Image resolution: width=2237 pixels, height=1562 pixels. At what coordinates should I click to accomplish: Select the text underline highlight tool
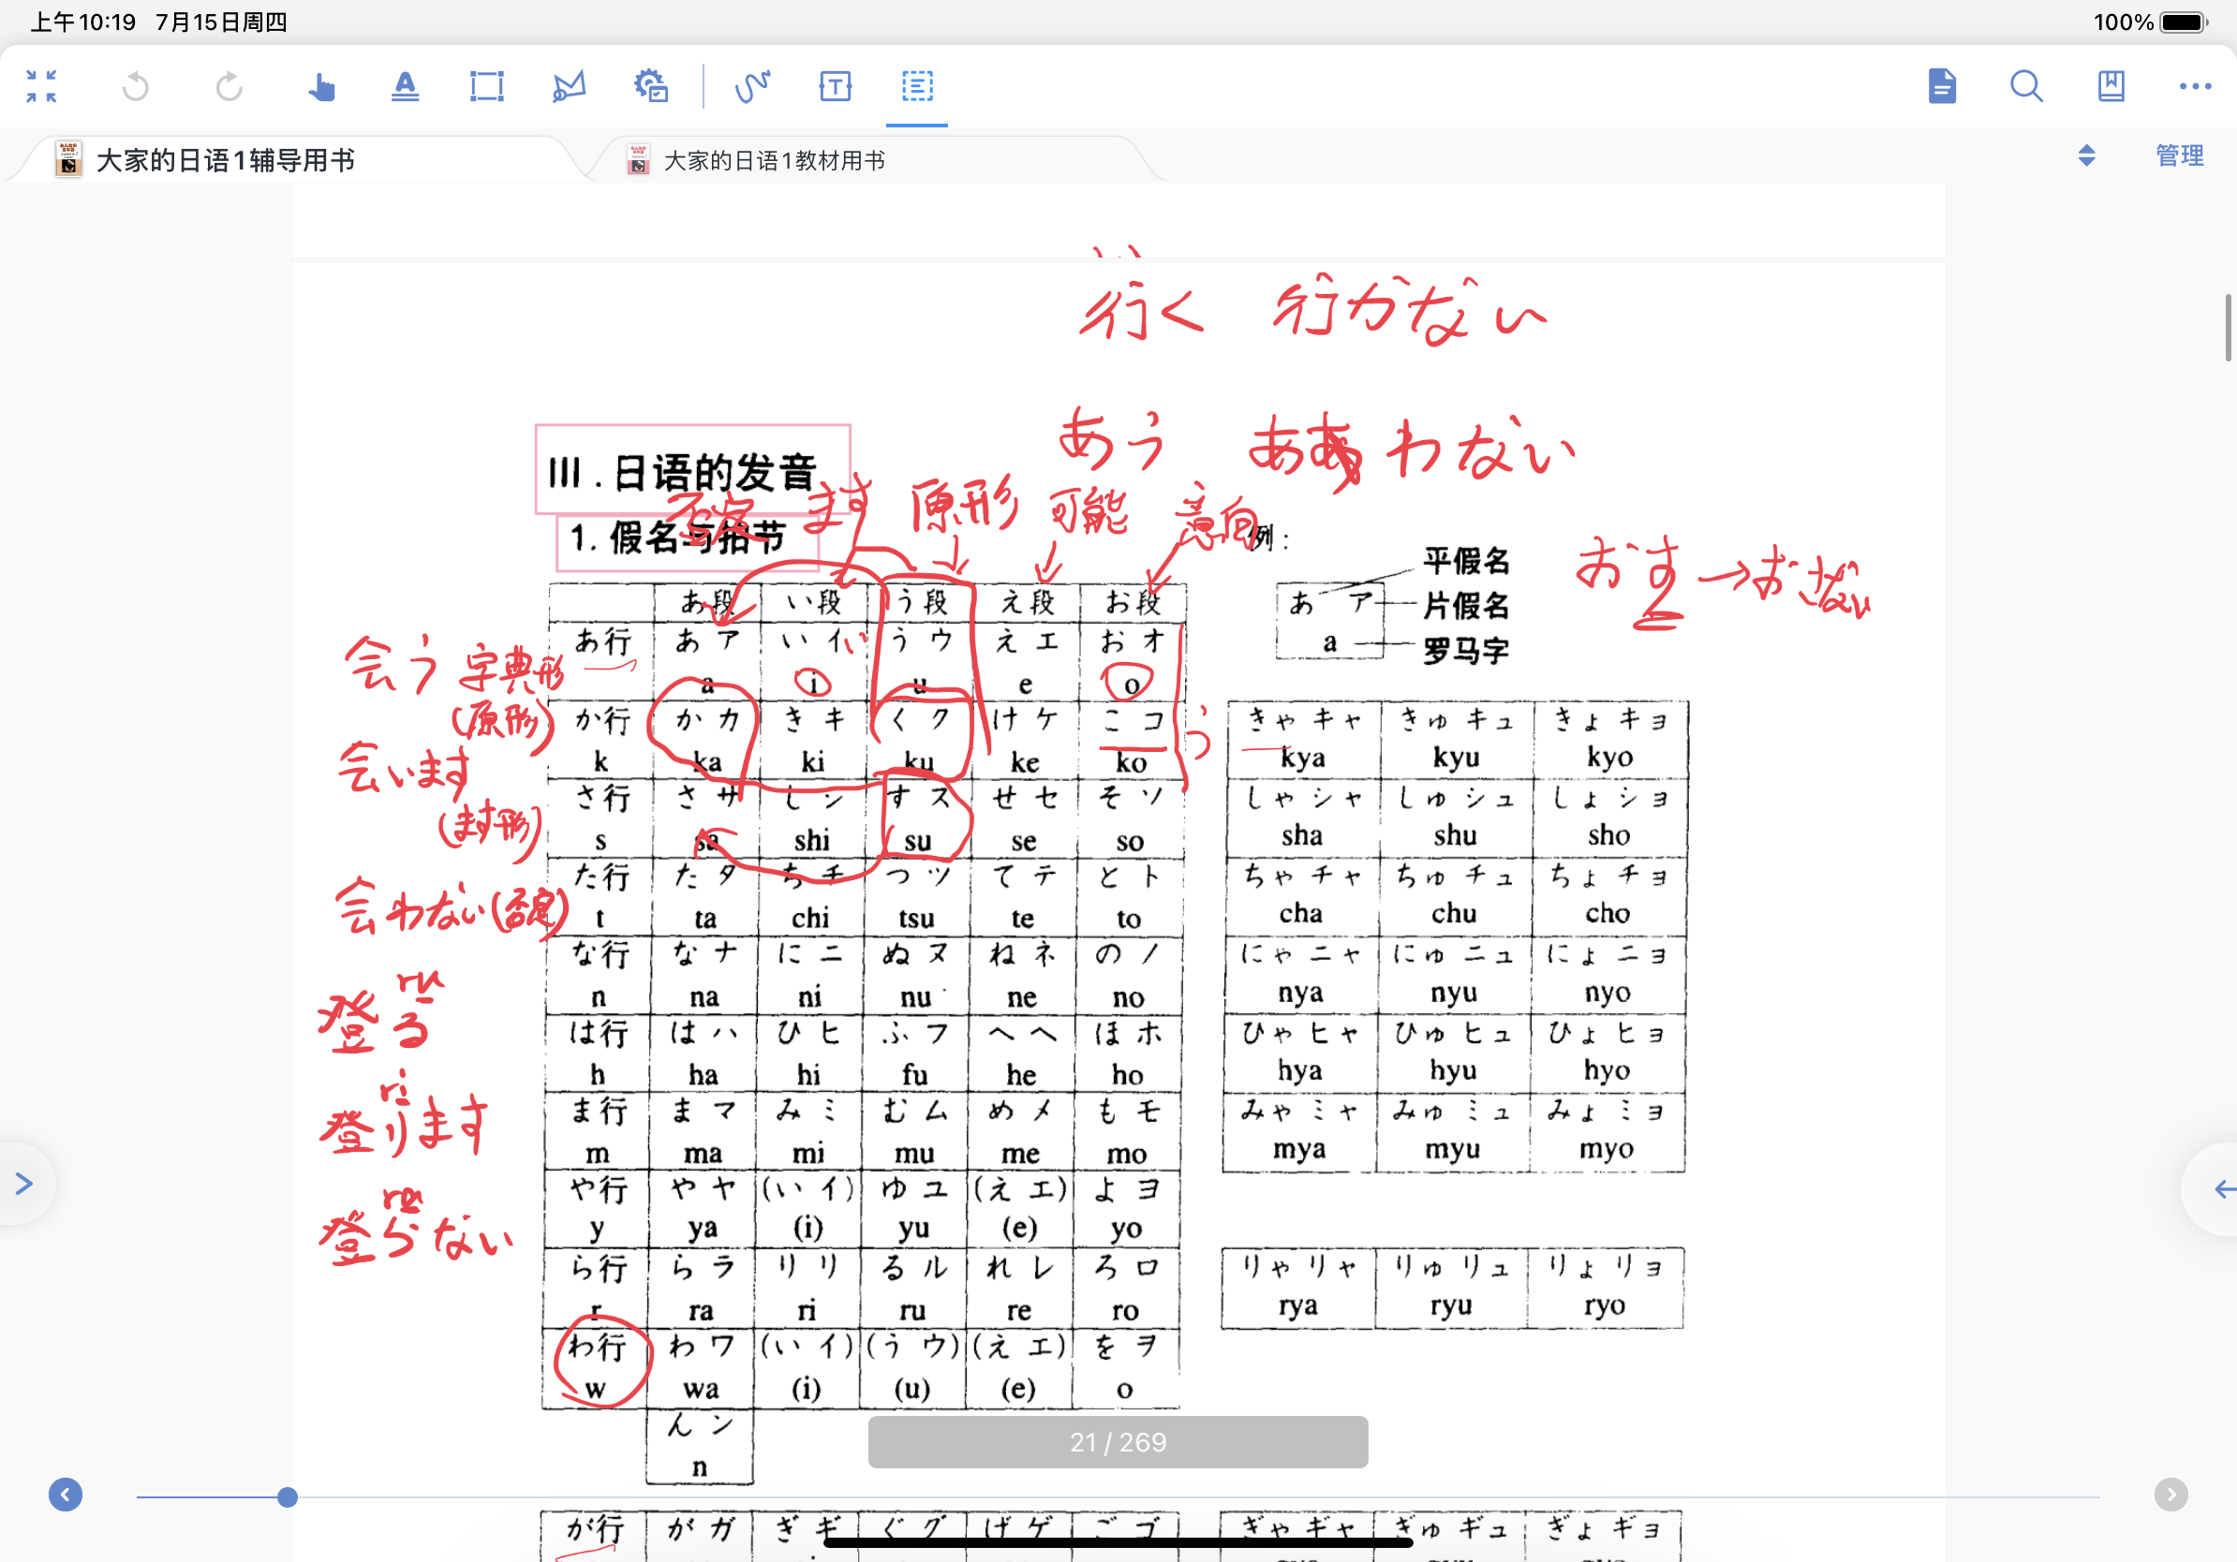(405, 86)
